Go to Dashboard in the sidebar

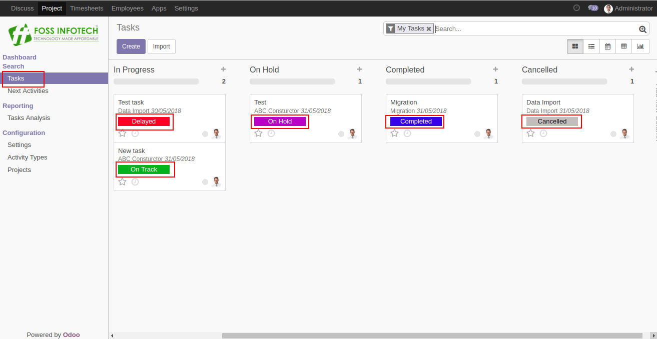[x=20, y=57]
